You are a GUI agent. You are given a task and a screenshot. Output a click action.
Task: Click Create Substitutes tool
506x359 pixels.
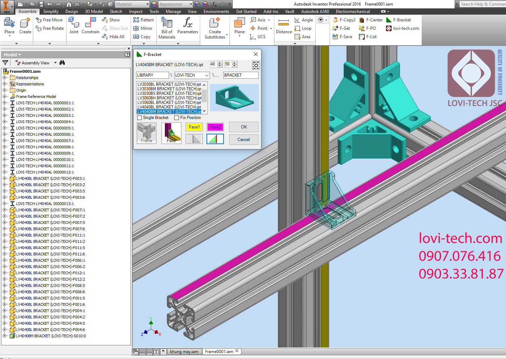pos(215,28)
